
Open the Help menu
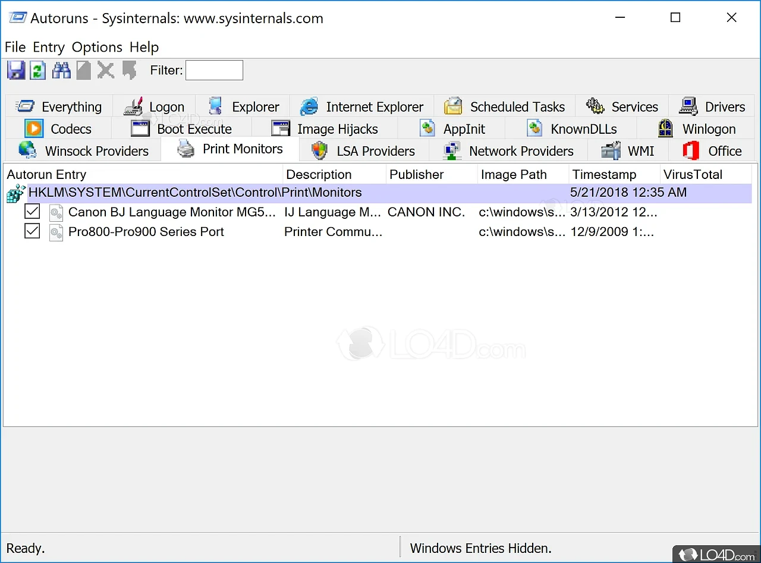pos(144,47)
